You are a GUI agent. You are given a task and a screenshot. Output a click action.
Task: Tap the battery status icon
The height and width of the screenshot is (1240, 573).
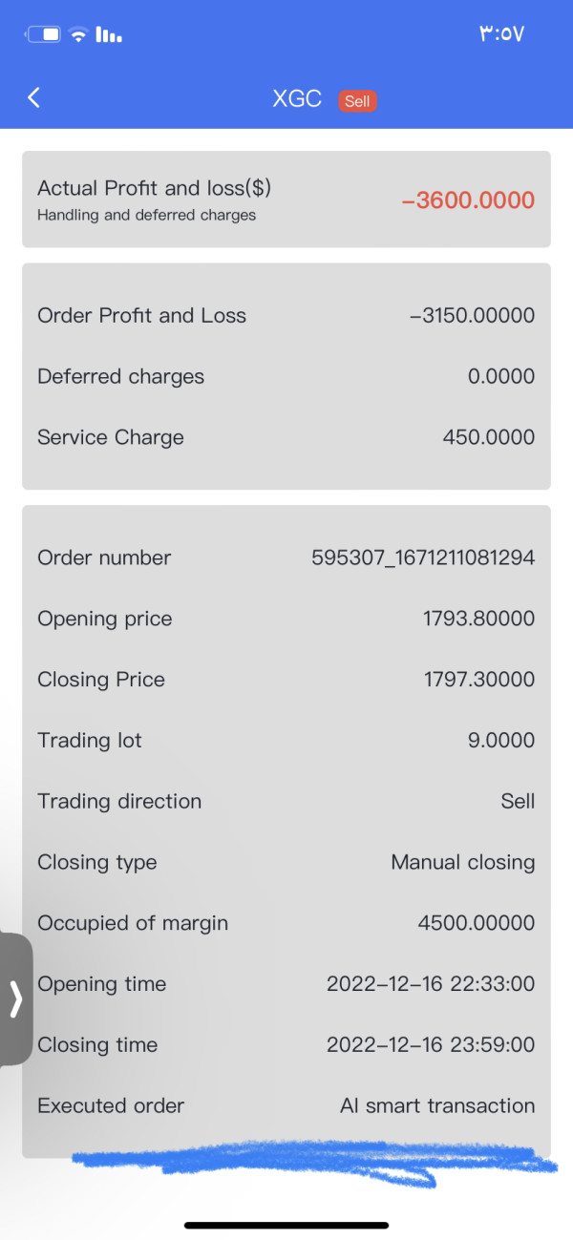pyautogui.click(x=44, y=35)
